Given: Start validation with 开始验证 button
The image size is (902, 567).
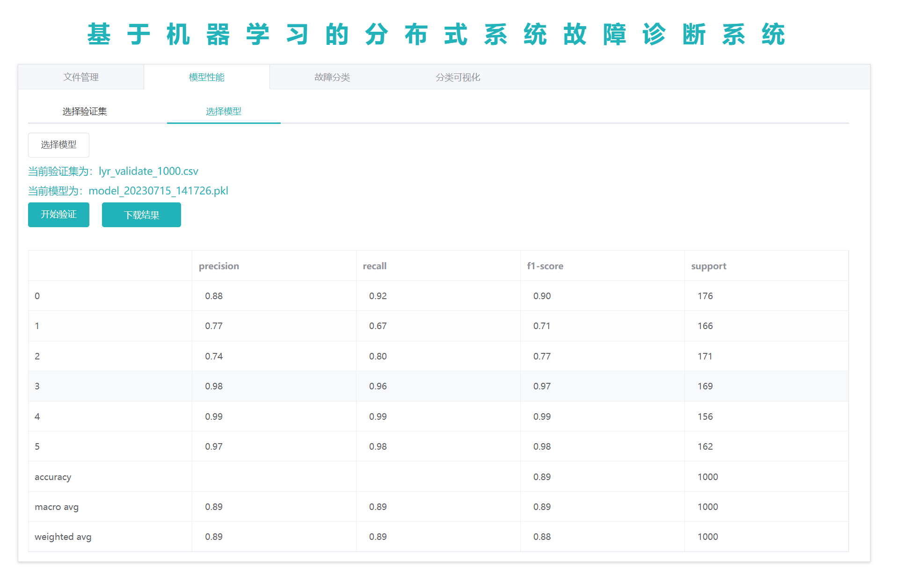Looking at the screenshot, I should tap(58, 215).
